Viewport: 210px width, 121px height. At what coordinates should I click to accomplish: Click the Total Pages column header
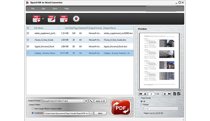tap(74, 28)
